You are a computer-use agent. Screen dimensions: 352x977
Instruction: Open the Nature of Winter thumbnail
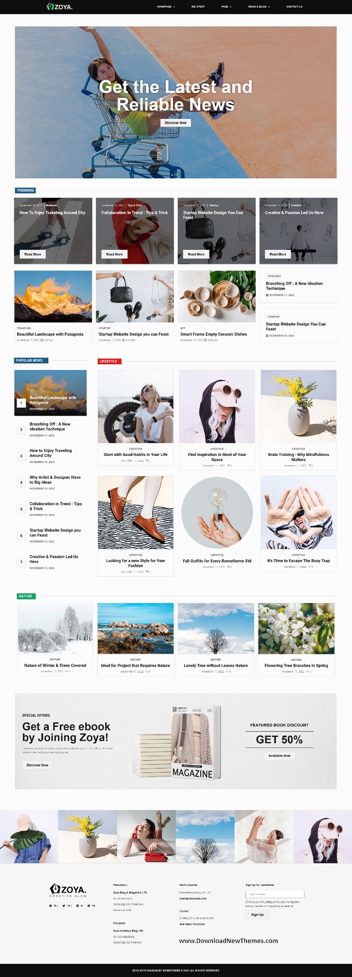(55, 628)
